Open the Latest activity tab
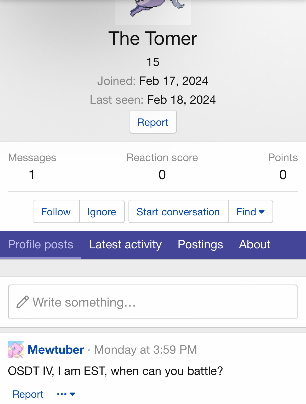This screenshot has height=404, width=306. (125, 244)
